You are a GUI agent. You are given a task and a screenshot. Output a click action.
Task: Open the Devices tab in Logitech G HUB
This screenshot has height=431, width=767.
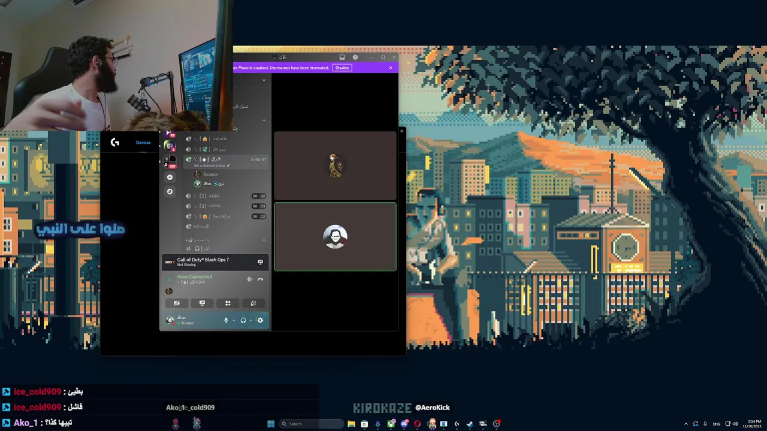[143, 142]
